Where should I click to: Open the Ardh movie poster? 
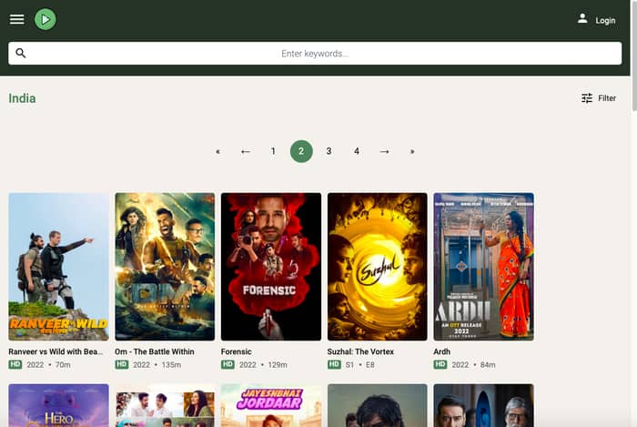pos(483,266)
